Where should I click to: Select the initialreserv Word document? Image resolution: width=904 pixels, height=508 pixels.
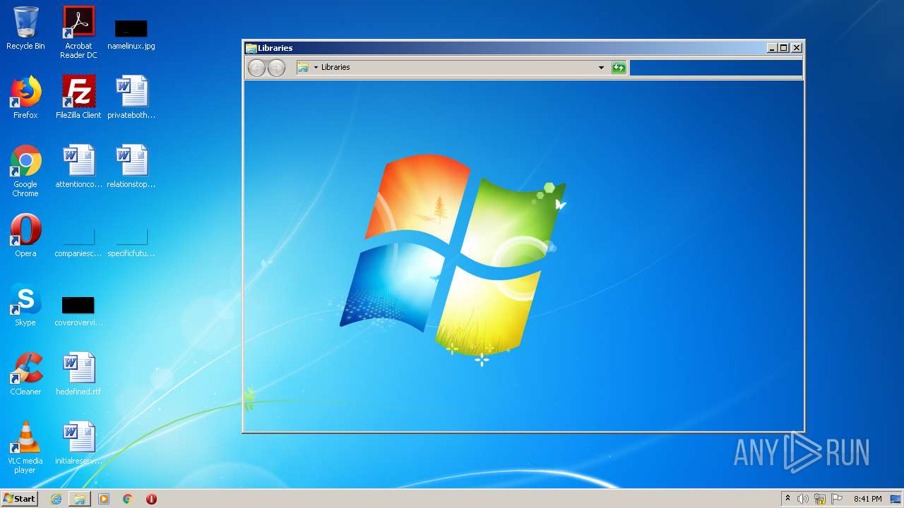78,443
